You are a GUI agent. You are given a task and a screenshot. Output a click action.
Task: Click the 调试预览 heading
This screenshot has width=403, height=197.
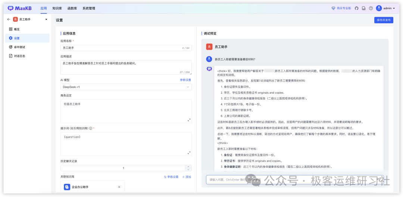coord(210,33)
